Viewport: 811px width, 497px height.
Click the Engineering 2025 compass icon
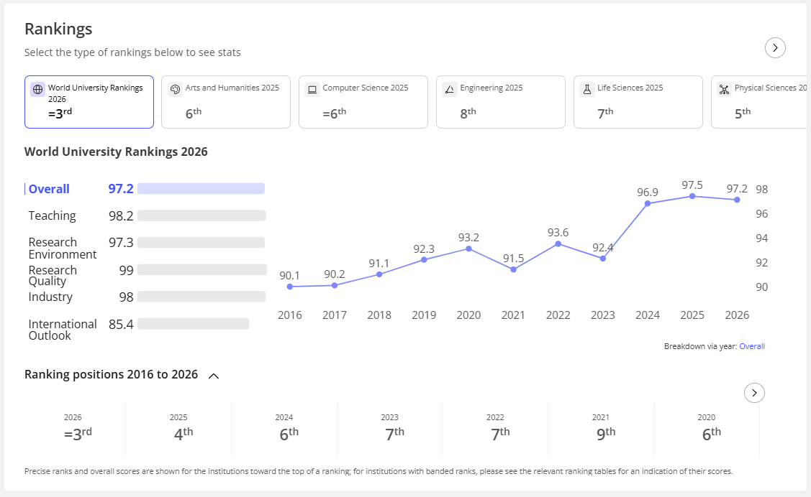[450, 89]
